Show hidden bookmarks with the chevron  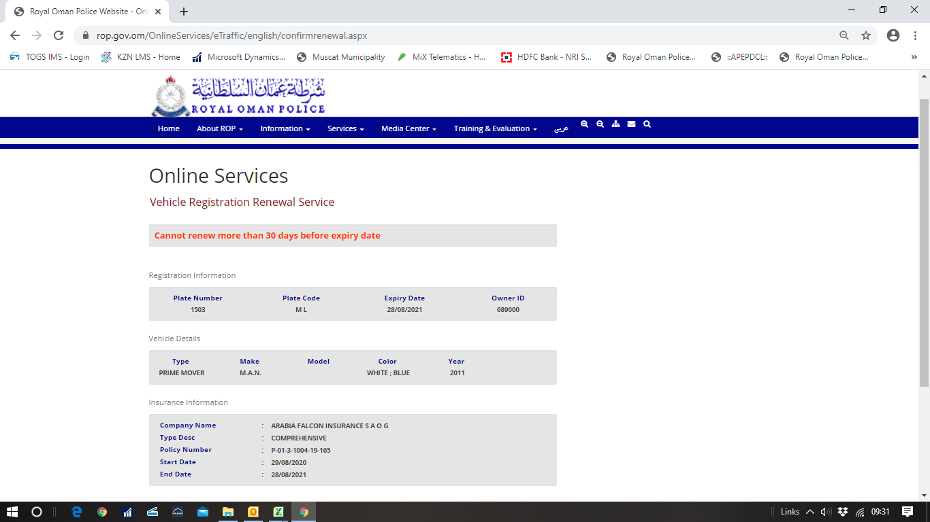pyautogui.click(x=914, y=57)
